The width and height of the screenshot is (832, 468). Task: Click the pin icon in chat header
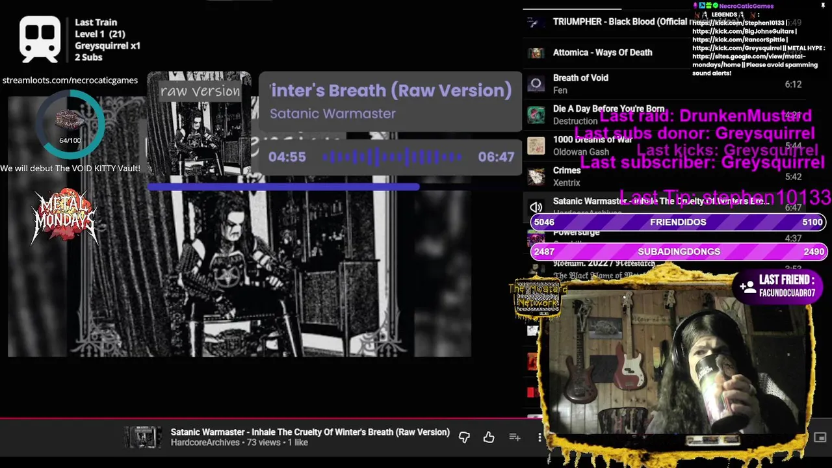pyautogui.click(x=823, y=6)
